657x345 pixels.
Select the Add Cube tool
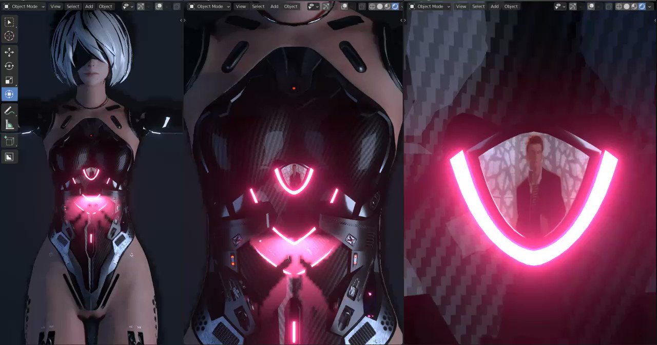click(x=9, y=141)
